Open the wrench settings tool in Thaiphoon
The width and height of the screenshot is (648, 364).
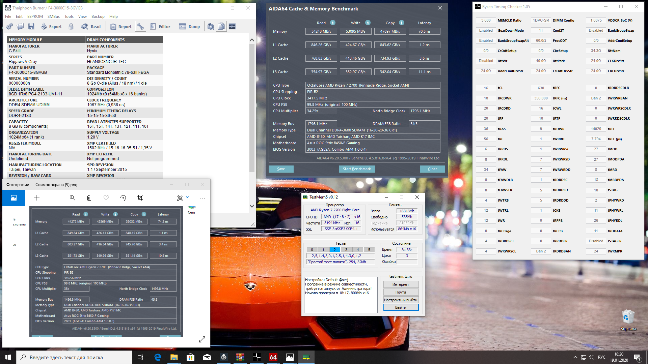(140, 26)
